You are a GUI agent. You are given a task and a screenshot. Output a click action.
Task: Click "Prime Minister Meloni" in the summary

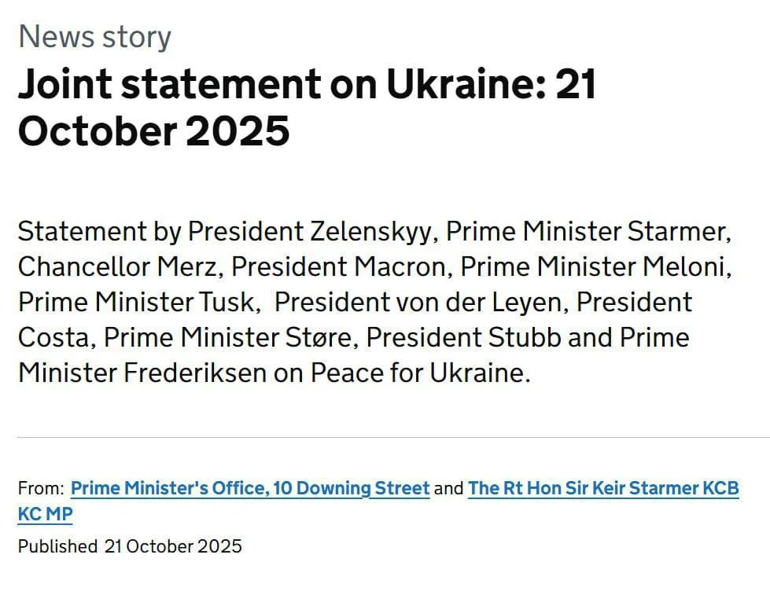click(595, 266)
